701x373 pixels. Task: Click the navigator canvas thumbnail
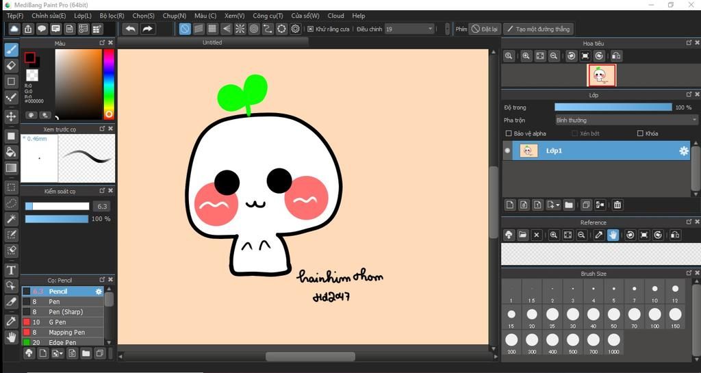(601, 75)
